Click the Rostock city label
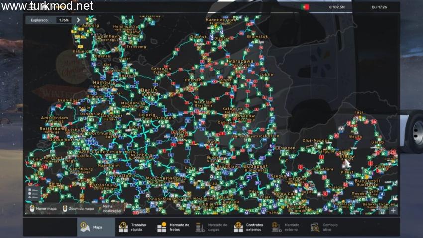The height and width of the screenshot is (238, 423). (x=127, y=76)
